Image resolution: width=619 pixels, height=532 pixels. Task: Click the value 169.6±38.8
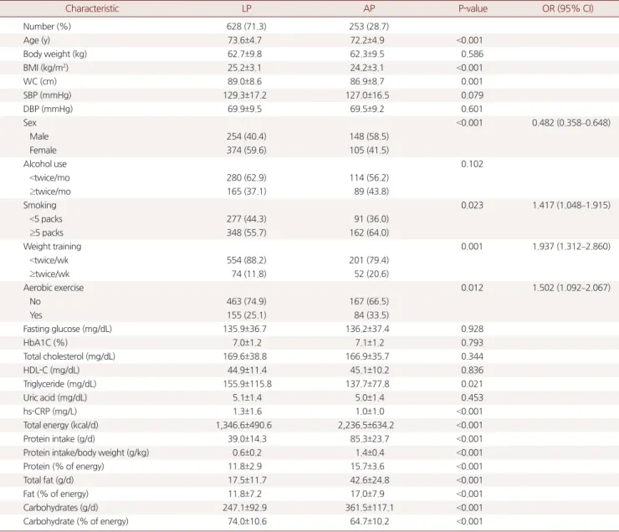[x=245, y=357]
